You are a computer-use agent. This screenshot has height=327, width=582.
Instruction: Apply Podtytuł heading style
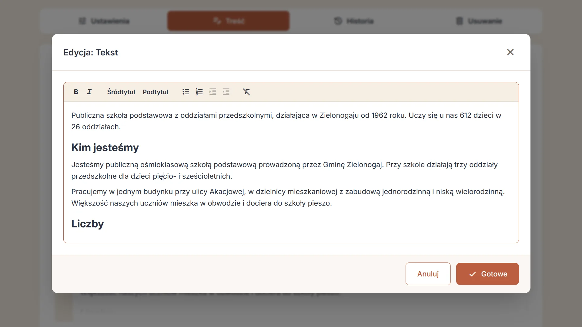click(156, 92)
